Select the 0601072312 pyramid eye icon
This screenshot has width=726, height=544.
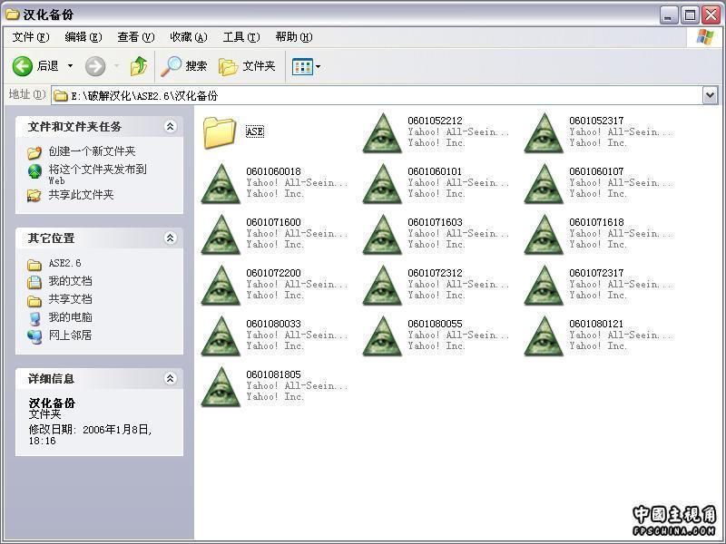382,286
